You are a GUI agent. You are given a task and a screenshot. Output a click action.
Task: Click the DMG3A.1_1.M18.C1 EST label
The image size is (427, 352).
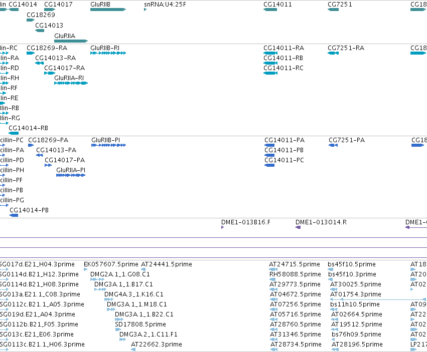(x=136, y=304)
